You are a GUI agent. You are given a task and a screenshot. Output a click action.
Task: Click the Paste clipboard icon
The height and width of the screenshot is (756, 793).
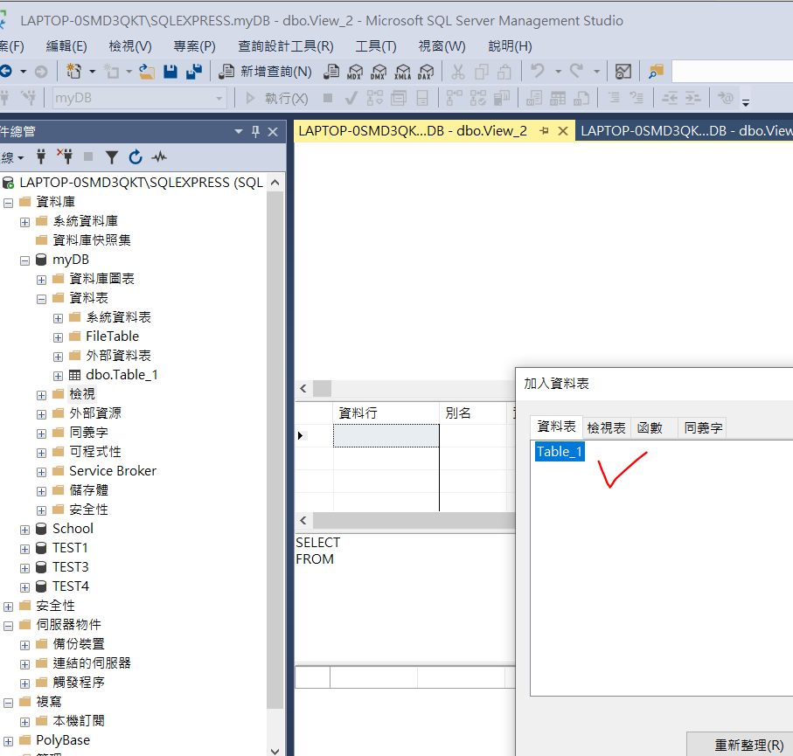(x=504, y=72)
